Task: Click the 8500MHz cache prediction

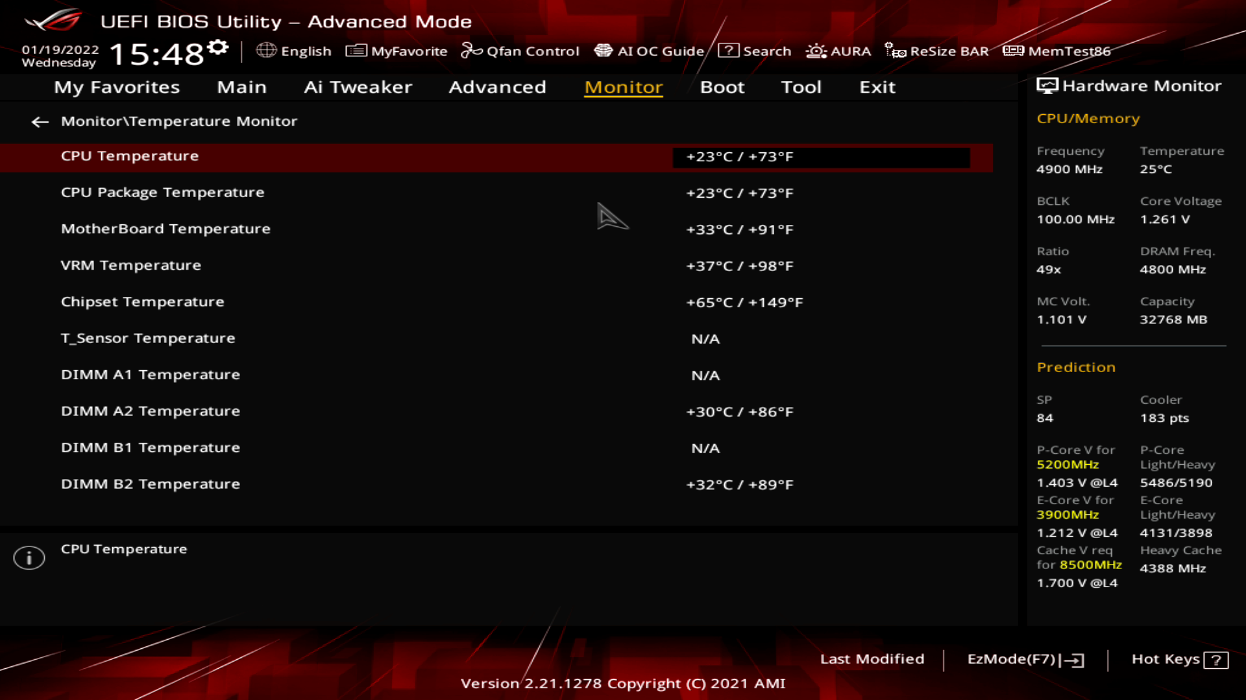Action: point(1090,565)
